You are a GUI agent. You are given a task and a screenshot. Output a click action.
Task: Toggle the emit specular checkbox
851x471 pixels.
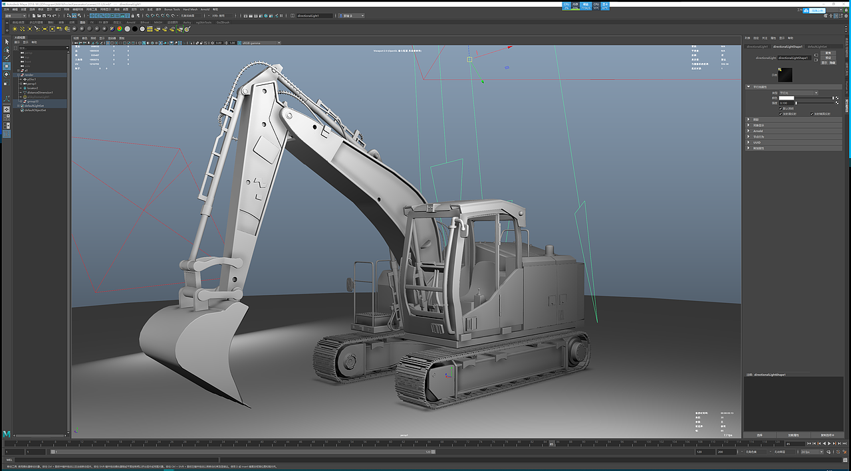[x=812, y=114]
